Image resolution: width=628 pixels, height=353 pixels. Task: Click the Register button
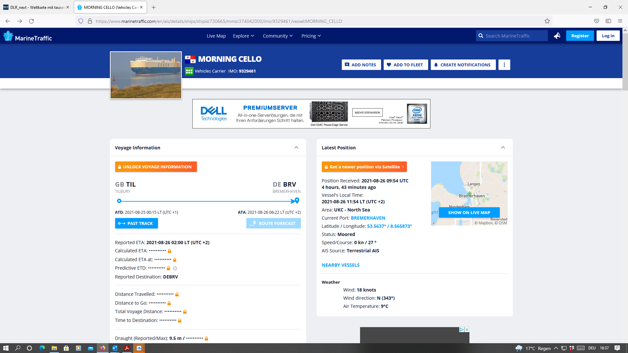pos(580,36)
